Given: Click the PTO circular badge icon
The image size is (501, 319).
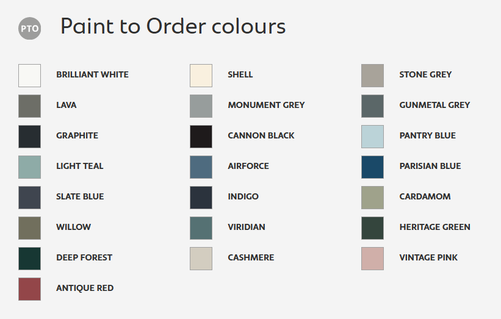Looking at the screenshot, I should tap(29, 28).
